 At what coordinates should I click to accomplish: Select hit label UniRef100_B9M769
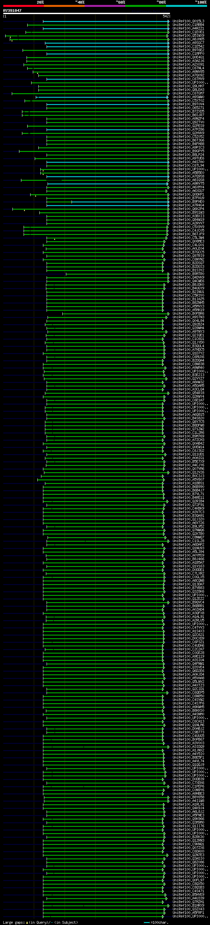[x=188, y=436]
